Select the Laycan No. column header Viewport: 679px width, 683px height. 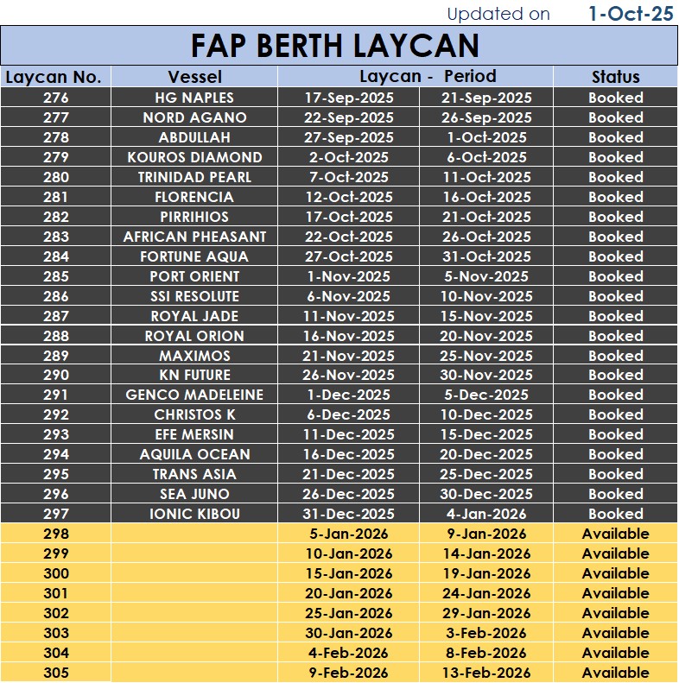(x=54, y=77)
